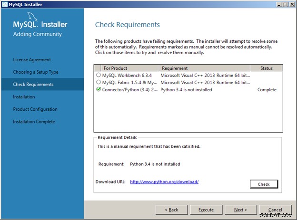The image size is (297, 220).
Task: Click the Next button
Action: [x=240, y=210]
